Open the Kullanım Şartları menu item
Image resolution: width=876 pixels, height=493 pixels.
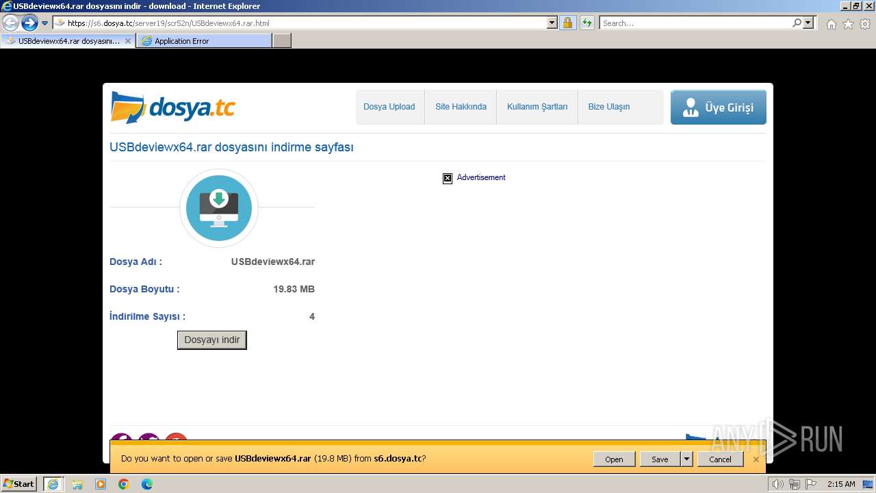pos(537,107)
